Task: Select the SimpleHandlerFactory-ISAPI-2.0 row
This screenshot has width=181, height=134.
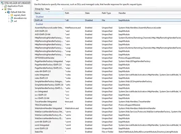Action: click(x=108, y=85)
